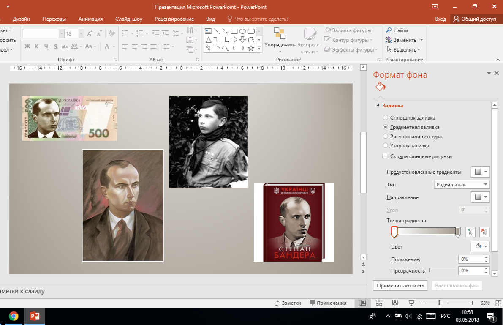Expand Выделить dropdown
The width and height of the screenshot is (503, 325).
[419, 50]
